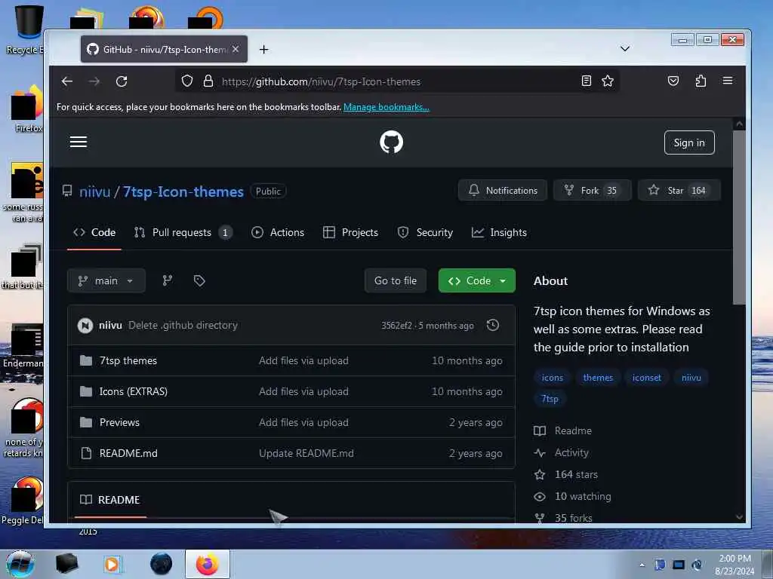Expand the green Code dropdown
This screenshot has width=773, height=579.
(x=477, y=280)
